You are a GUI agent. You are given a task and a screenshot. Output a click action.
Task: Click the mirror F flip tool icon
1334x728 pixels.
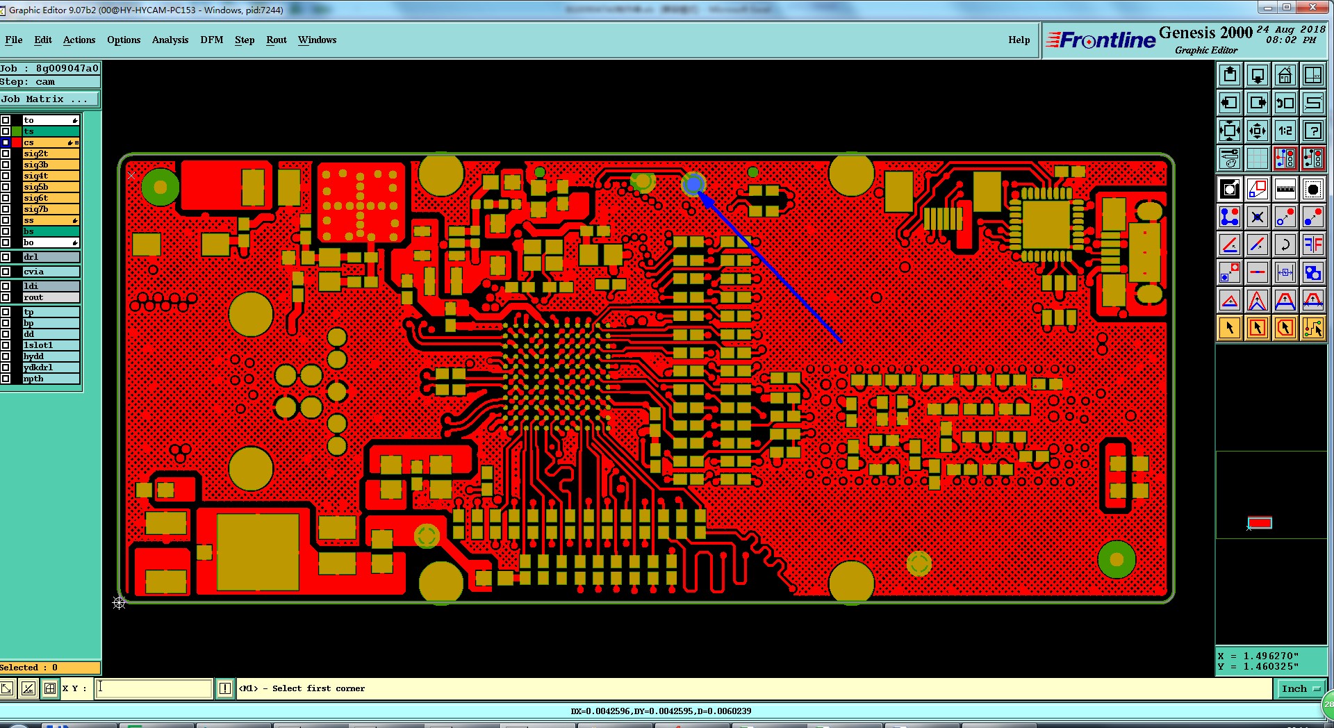(x=1312, y=245)
